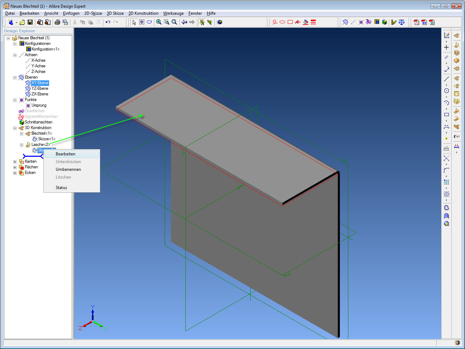Choose Bearbeiten in the context menu
The image size is (465, 349).
[72, 154]
